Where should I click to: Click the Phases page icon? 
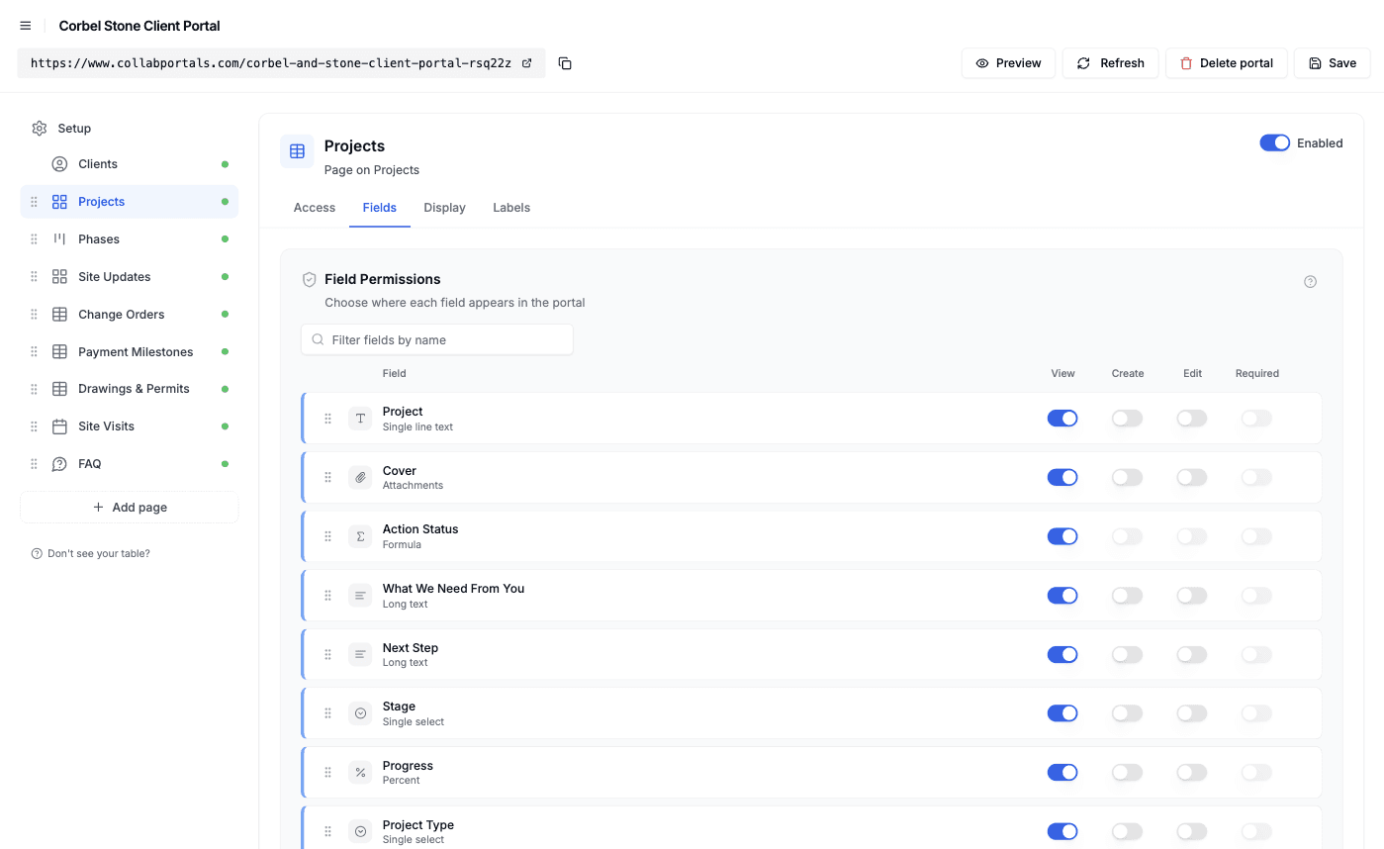(x=59, y=239)
